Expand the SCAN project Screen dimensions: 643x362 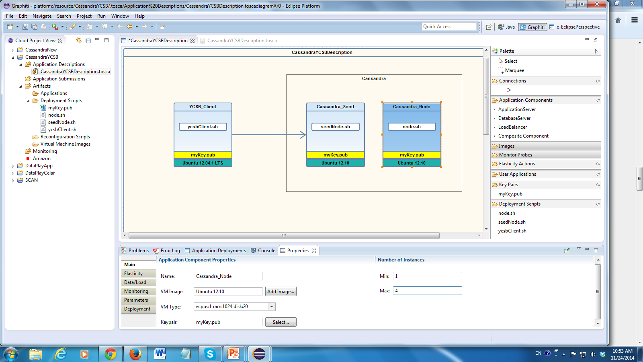click(13, 181)
